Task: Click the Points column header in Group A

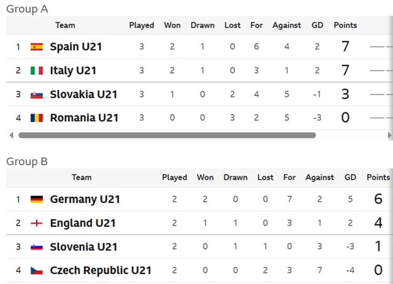Action: [x=345, y=25]
